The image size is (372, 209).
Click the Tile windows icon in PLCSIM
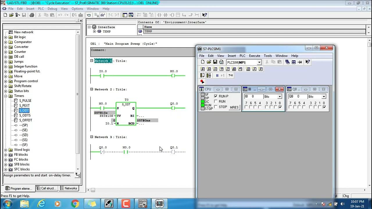tap(294, 62)
